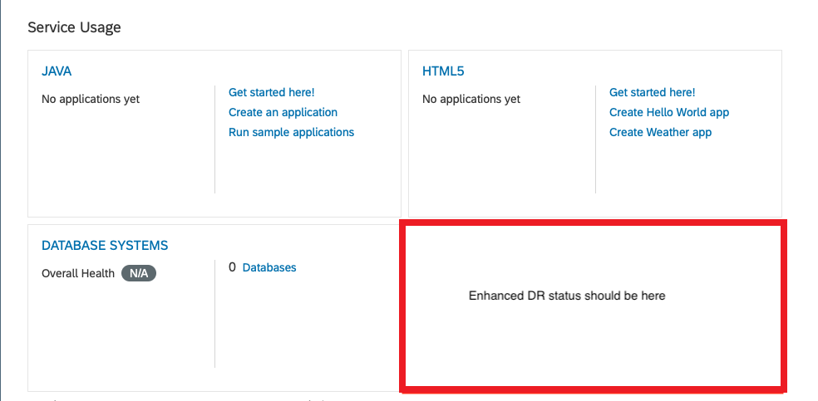This screenshot has height=401, width=818.
Task: Click the 0 database count number
Action: 232,267
